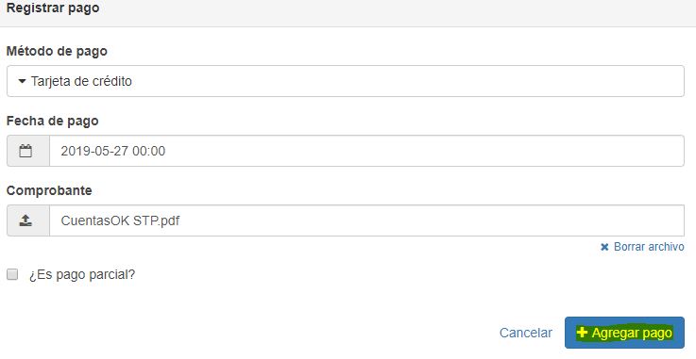Click the gray header bar of the dialog

pos(348,13)
